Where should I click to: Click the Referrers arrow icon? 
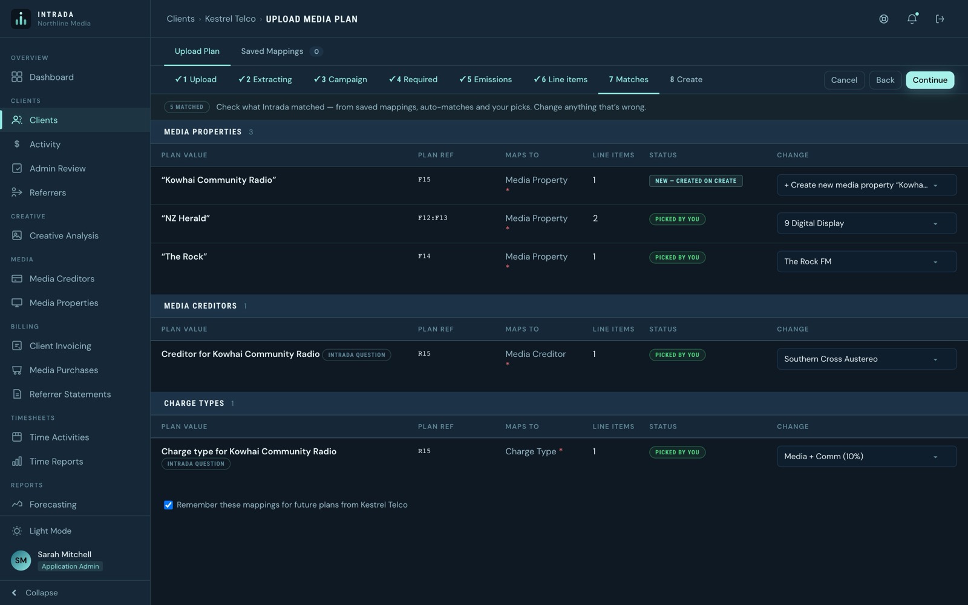(x=17, y=192)
